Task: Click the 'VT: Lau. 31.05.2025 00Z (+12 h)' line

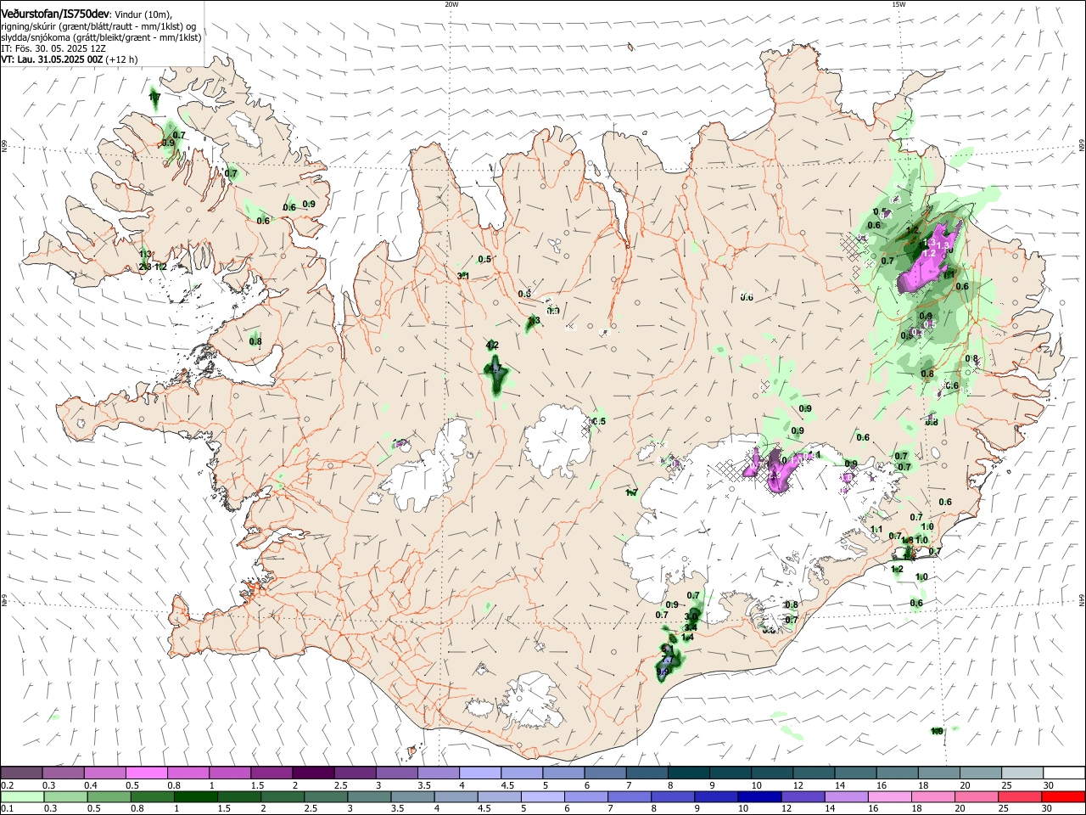Action: point(70,59)
